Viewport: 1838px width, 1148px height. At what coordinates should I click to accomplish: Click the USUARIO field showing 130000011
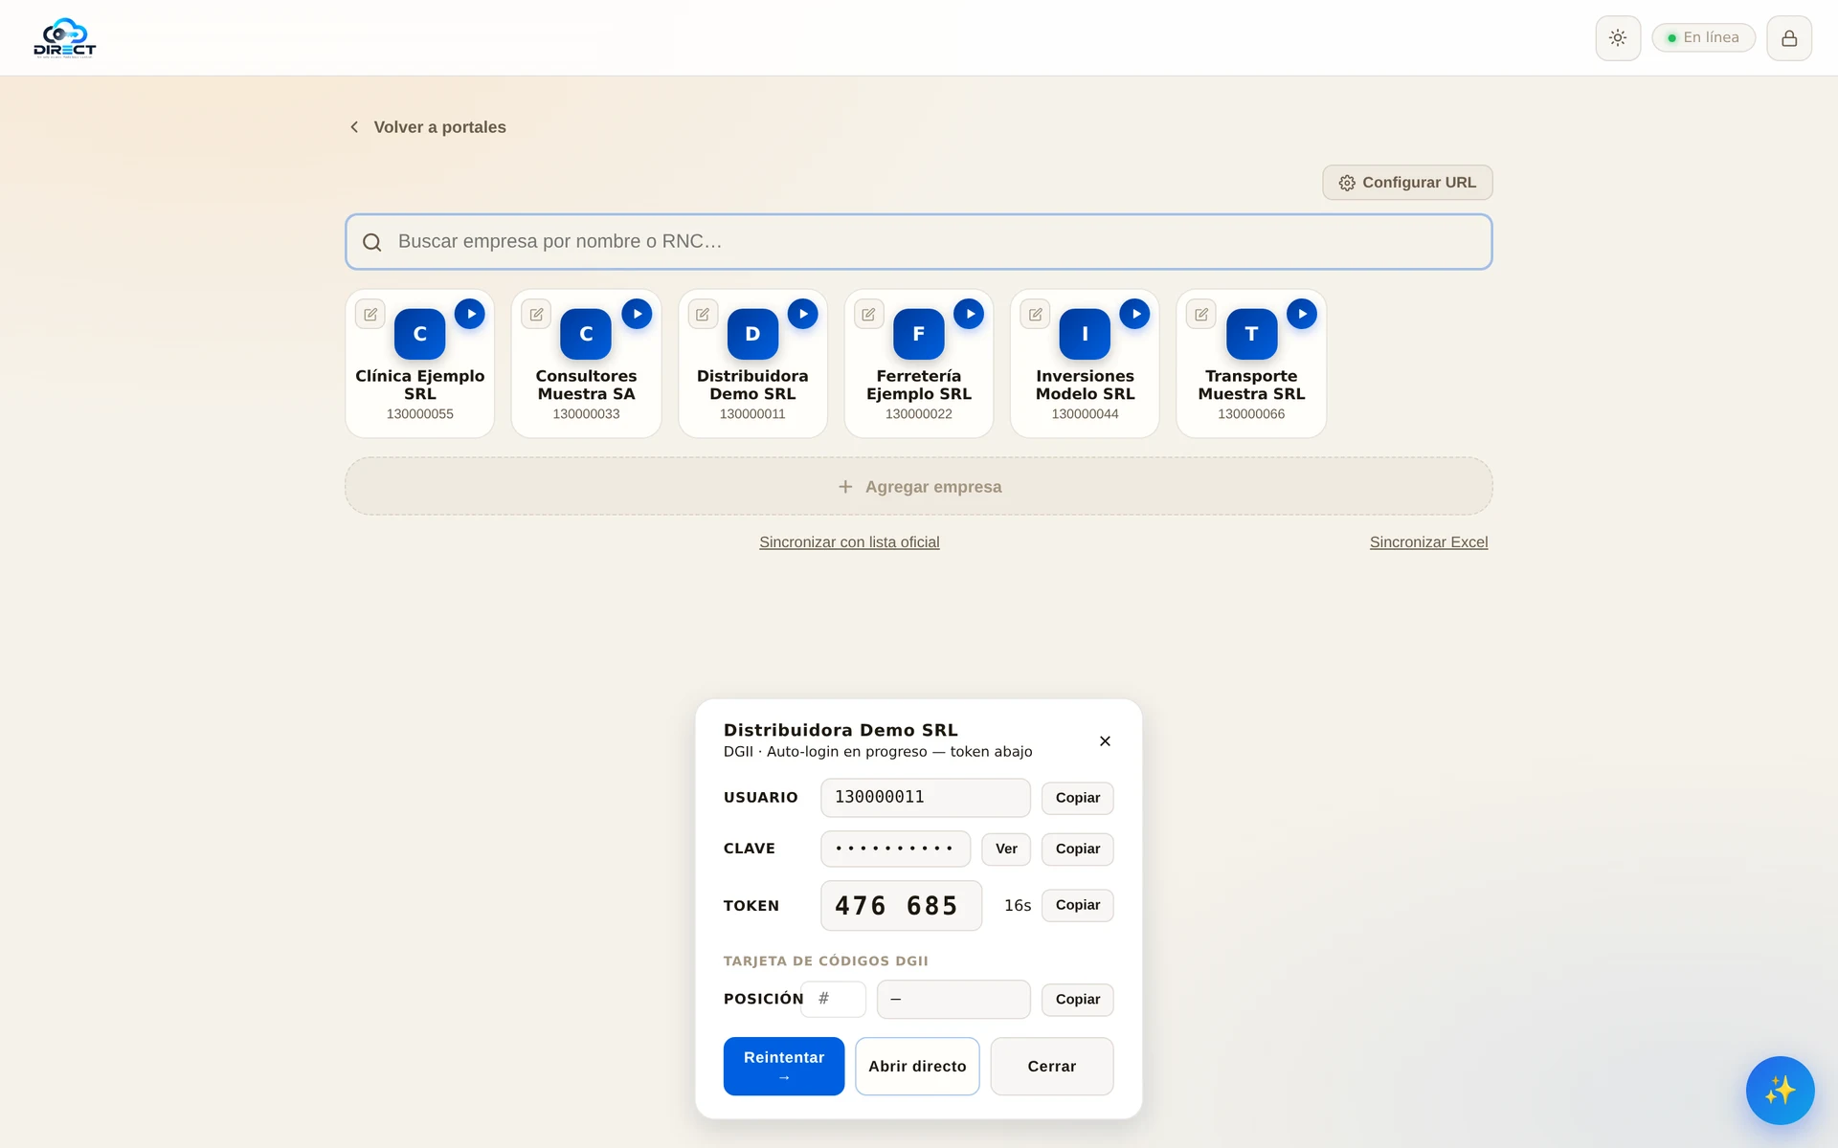pyautogui.click(x=926, y=798)
